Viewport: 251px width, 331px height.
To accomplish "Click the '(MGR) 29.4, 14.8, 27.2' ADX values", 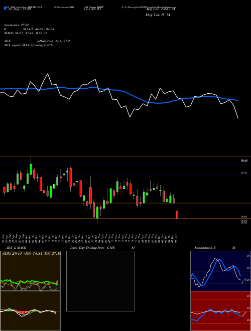I will 53,41.
